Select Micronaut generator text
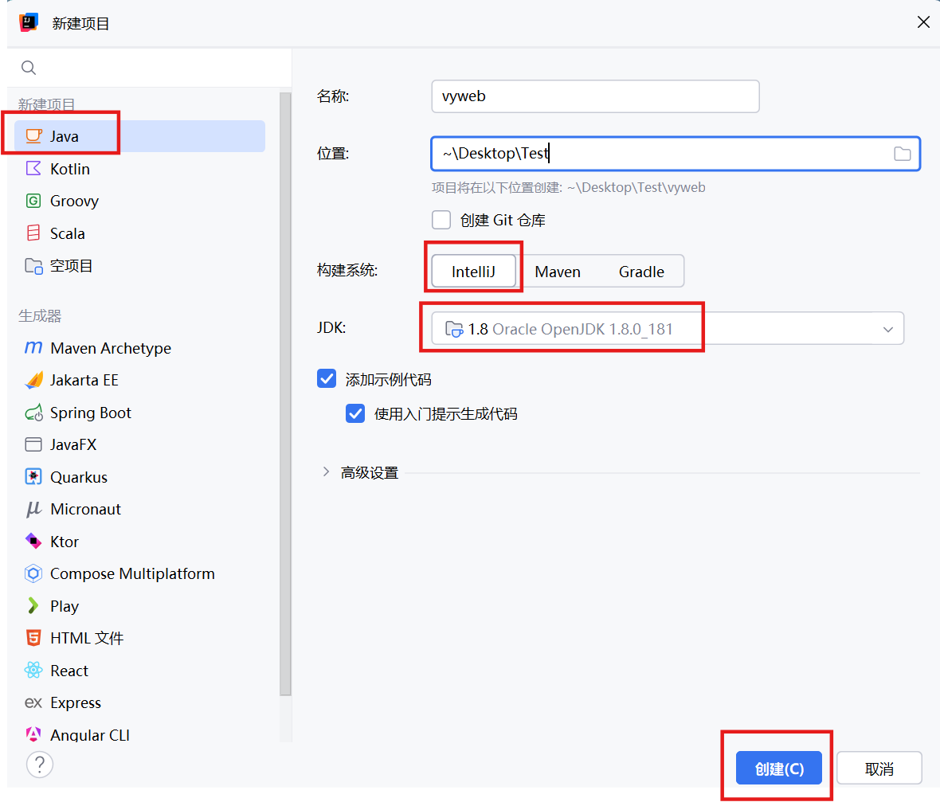 click(x=86, y=509)
